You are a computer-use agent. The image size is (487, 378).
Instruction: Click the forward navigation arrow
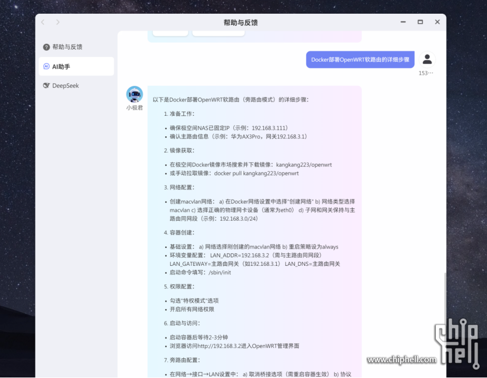[x=57, y=22]
